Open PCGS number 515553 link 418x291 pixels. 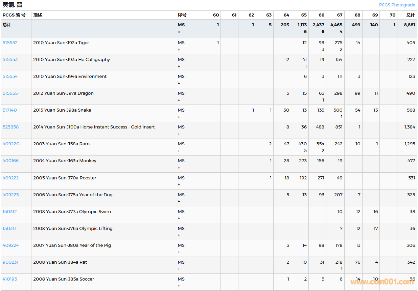10,60
